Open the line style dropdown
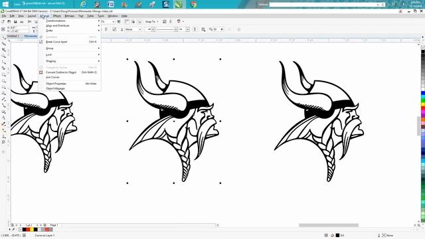 click(176, 29)
